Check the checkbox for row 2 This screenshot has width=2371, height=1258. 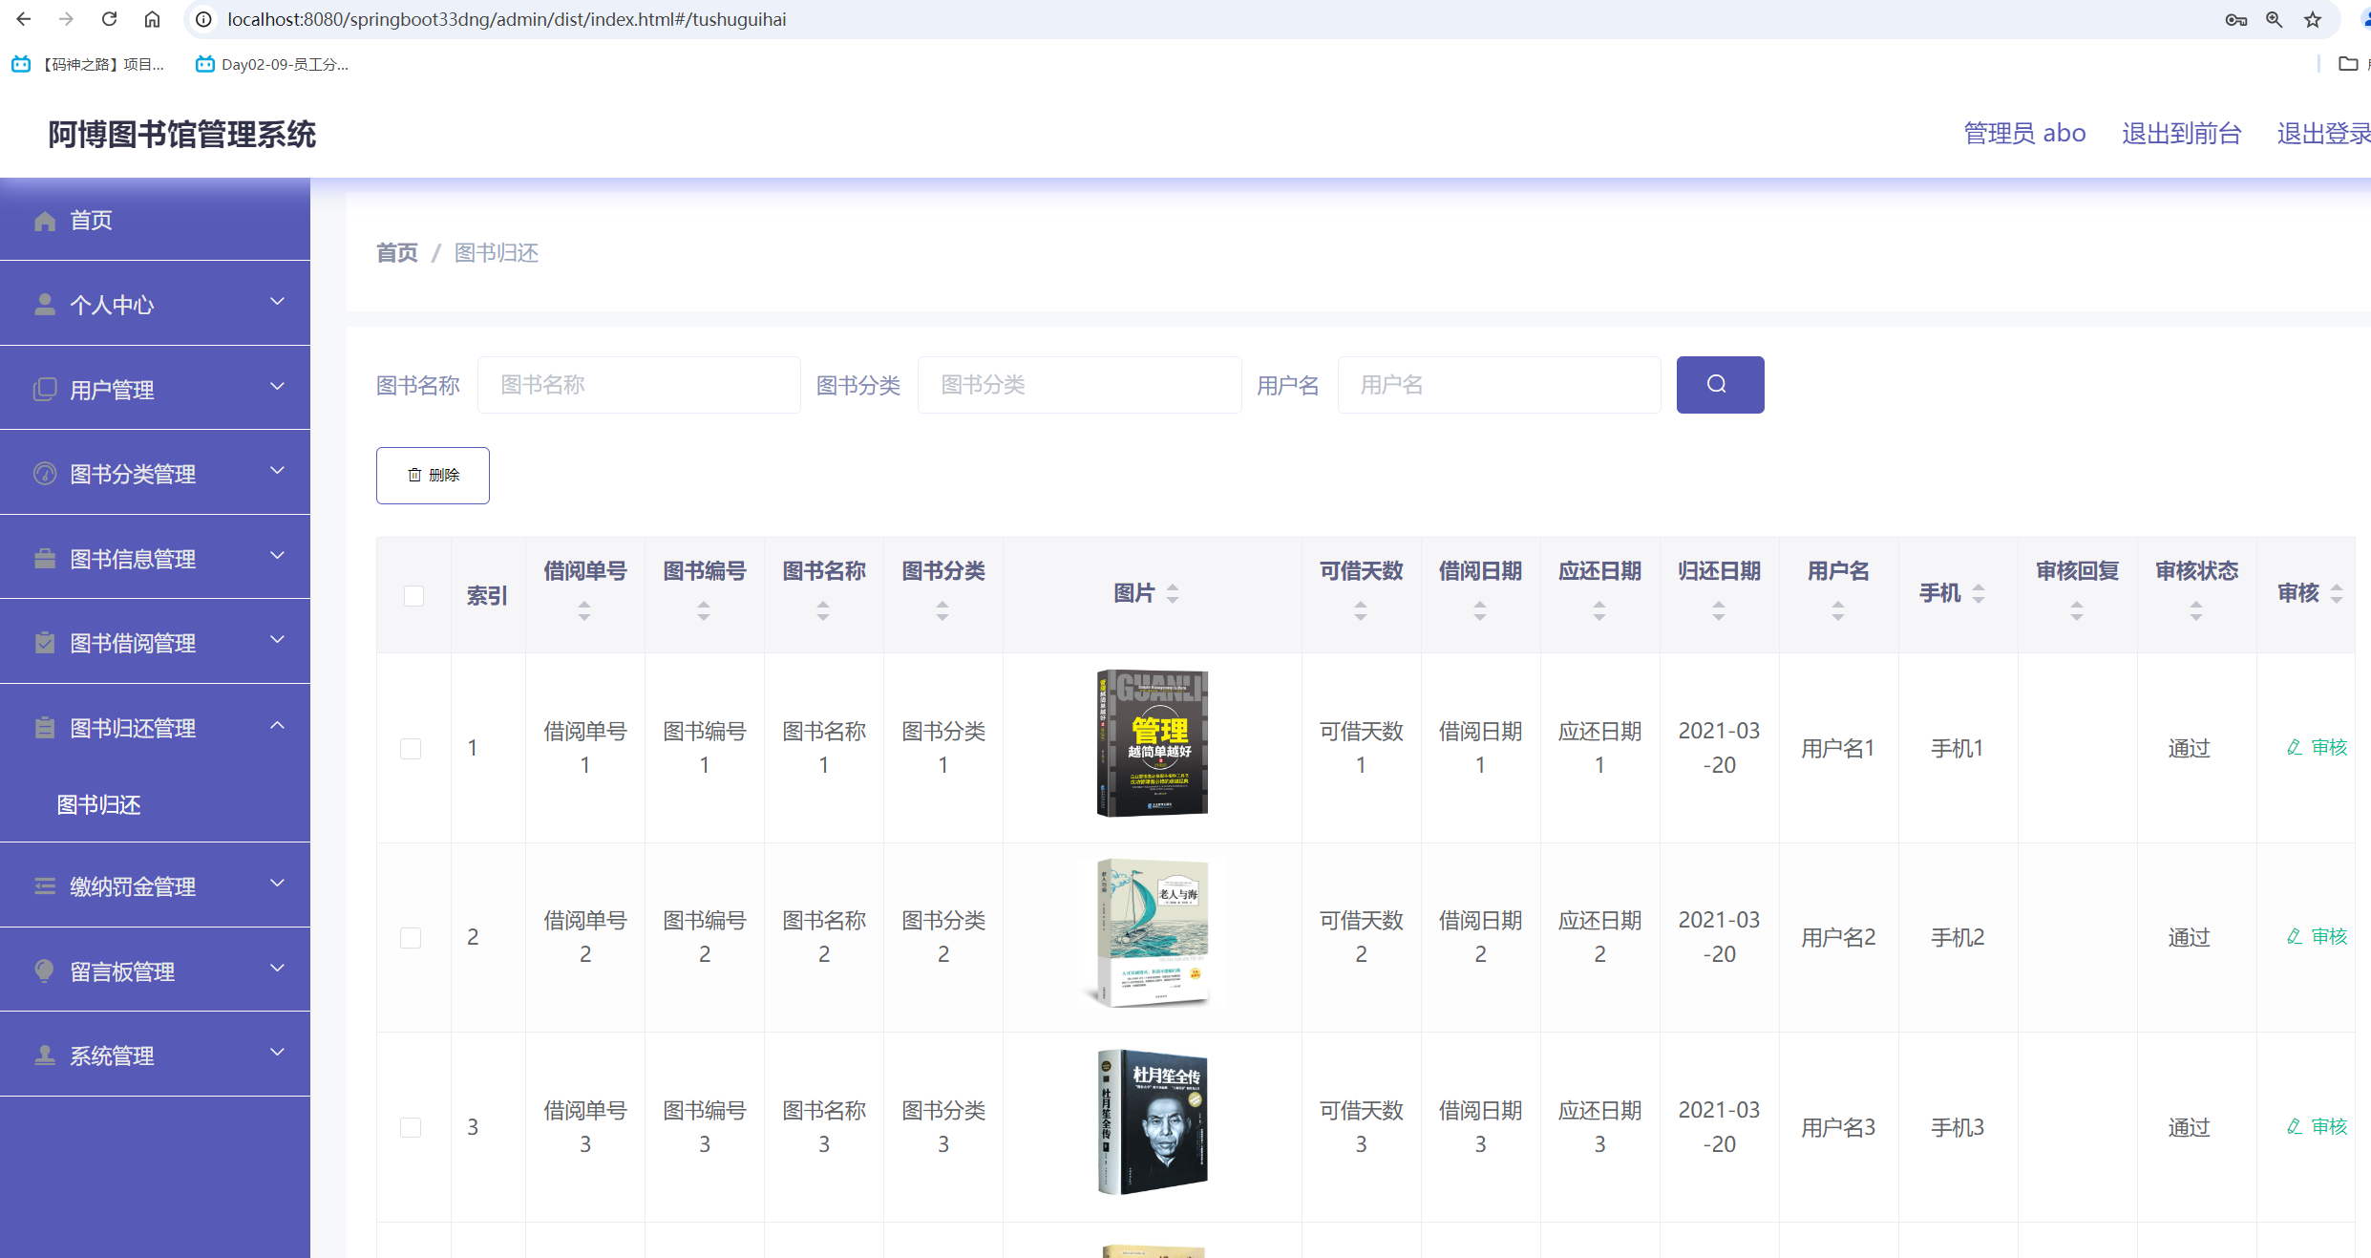pos(412,937)
